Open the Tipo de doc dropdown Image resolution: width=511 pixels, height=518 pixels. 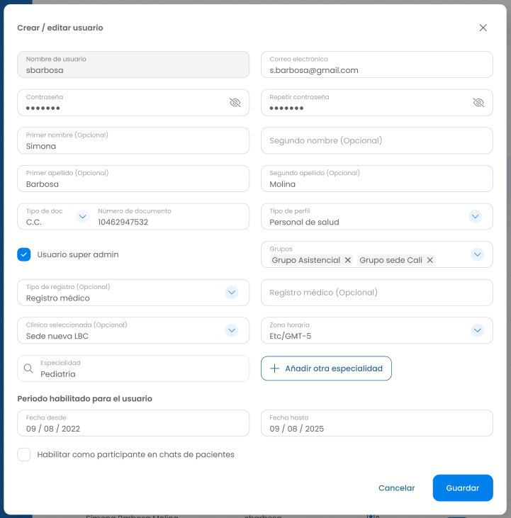coord(83,216)
